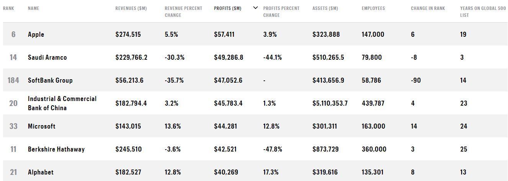
Task: Open the Saudi Aramco company link
Action: (x=47, y=57)
